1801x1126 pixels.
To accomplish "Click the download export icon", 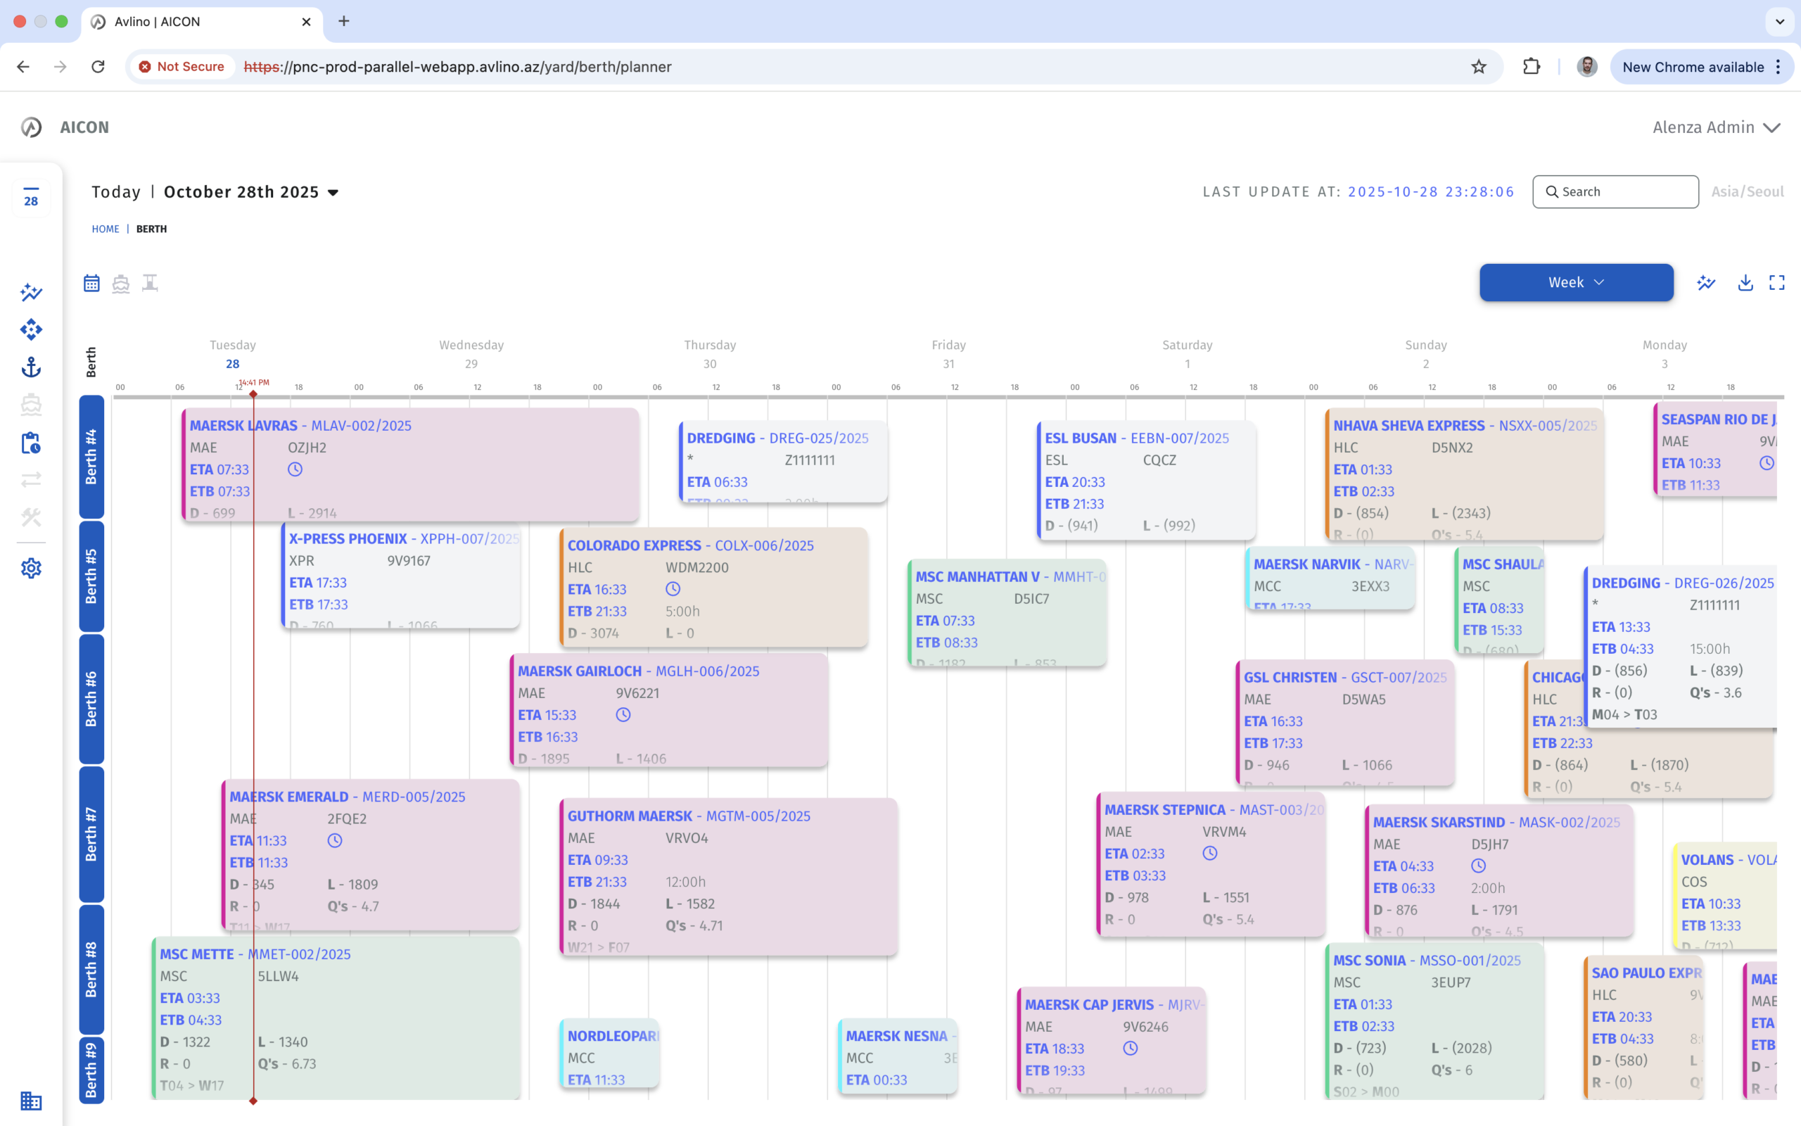I will (1745, 282).
